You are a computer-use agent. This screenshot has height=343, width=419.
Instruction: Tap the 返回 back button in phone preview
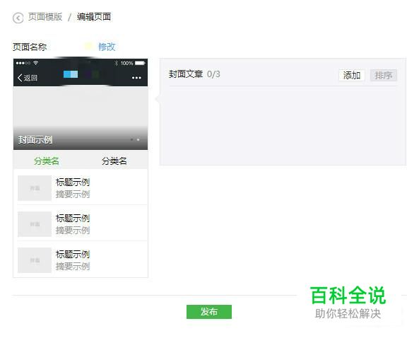point(28,78)
